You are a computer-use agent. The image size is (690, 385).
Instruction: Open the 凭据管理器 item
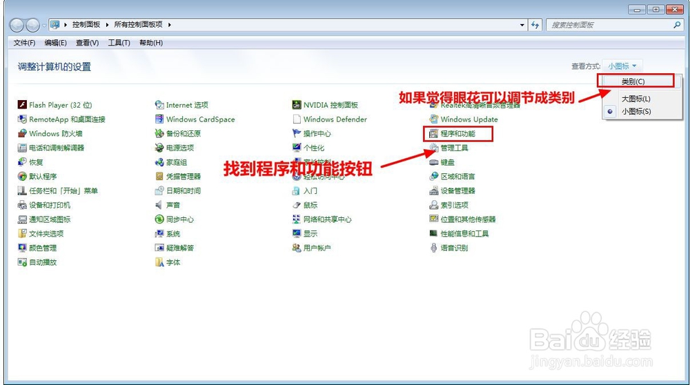(x=183, y=177)
